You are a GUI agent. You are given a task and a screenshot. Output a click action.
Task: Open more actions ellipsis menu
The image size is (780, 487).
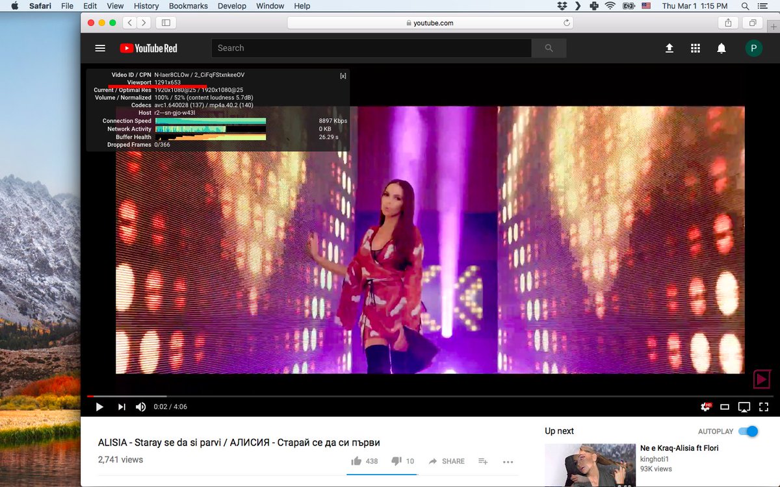click(508, 462)
